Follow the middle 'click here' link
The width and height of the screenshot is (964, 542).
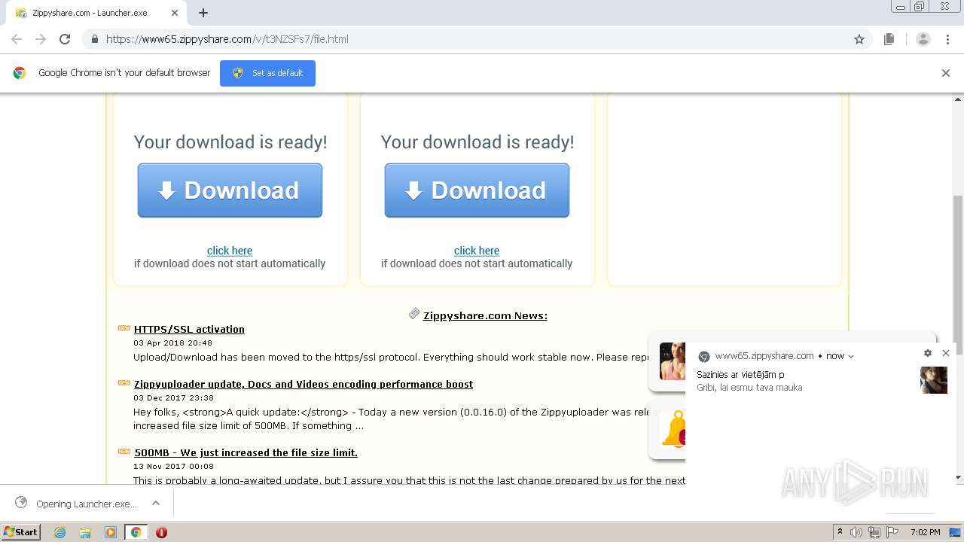coord(477,251)
